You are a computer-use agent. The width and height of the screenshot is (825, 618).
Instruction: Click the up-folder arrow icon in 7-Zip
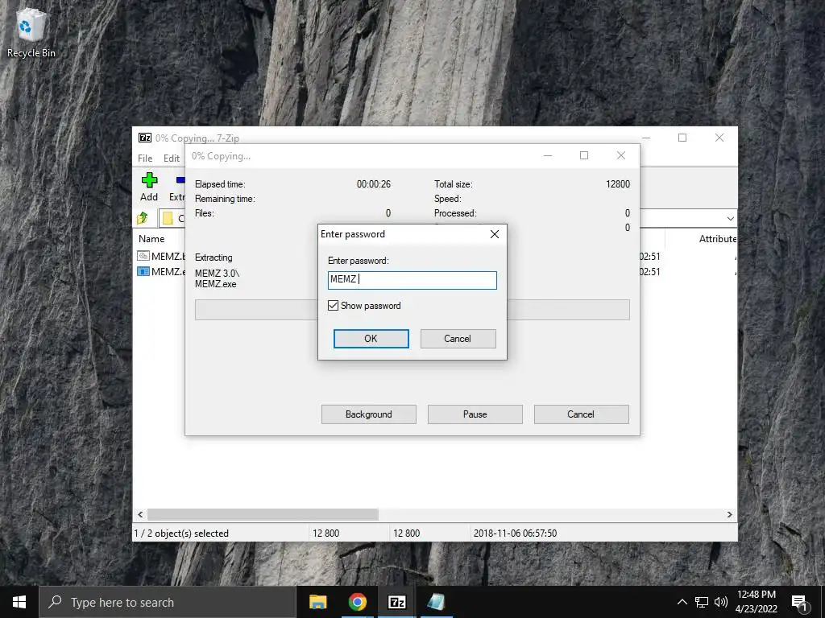[143, 218]
